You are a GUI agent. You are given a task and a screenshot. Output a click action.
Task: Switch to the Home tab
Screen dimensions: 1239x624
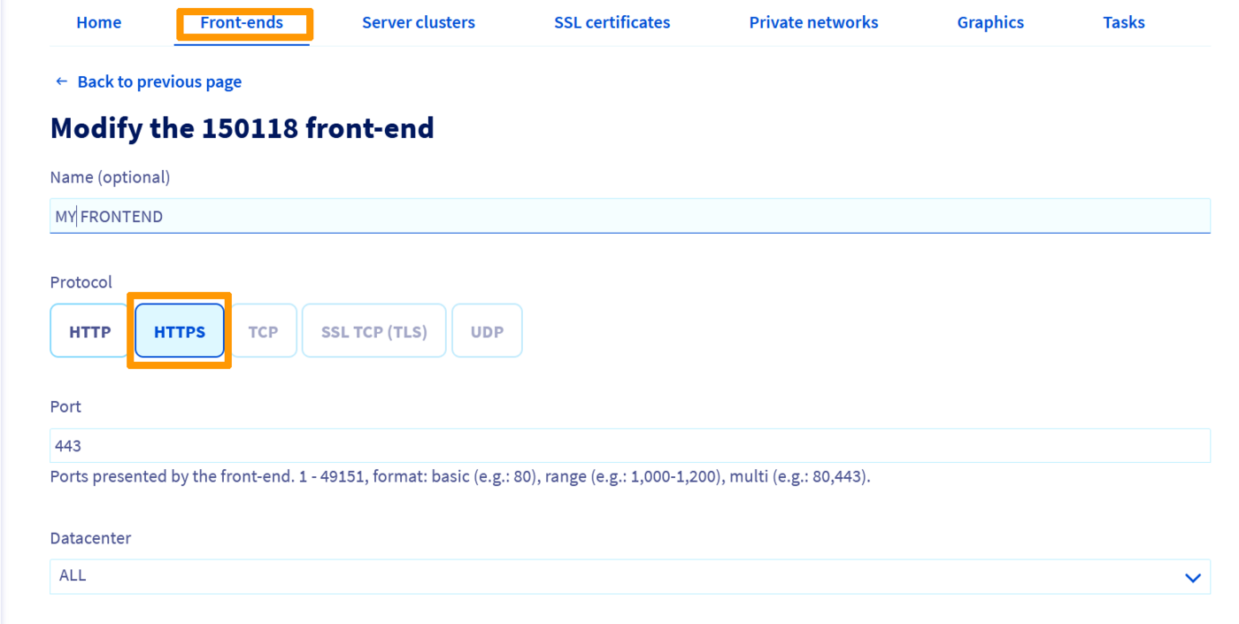pyautogui.click(x=98, y=22)
